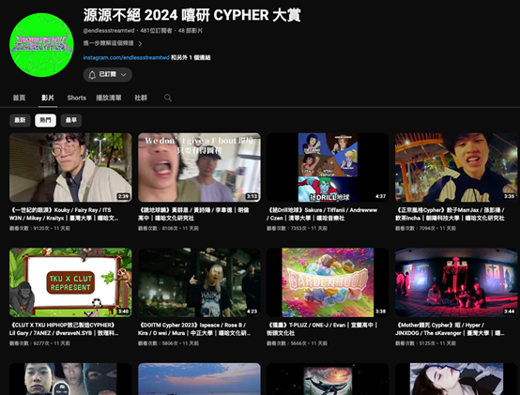Select the 熱門 sort filter chip
This screenshot has height=395, width=520.
[x=45, y=120]
